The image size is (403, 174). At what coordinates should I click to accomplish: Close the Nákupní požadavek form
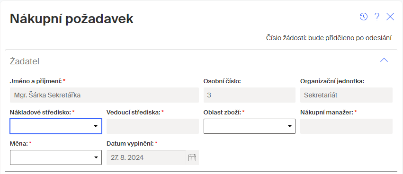click(390, 17)
